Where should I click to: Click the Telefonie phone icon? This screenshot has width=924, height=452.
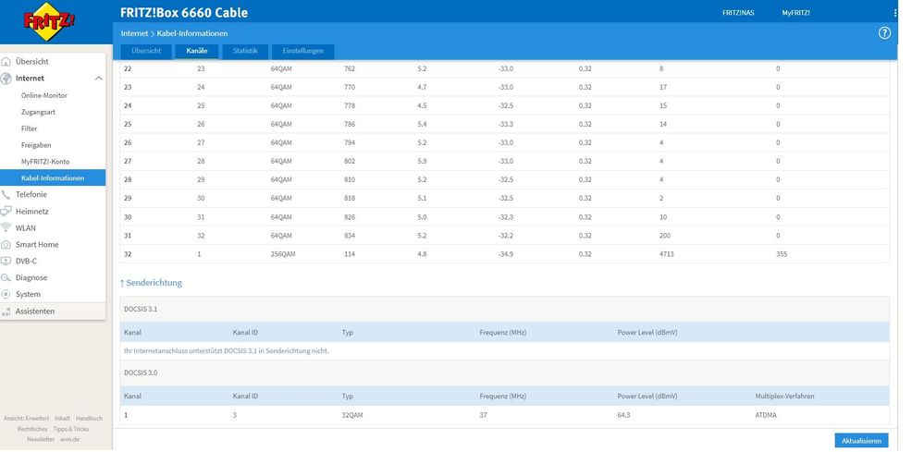(6, 195)
